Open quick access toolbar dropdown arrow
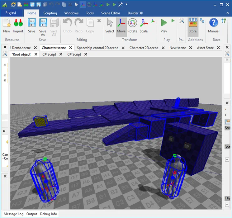 126,4
